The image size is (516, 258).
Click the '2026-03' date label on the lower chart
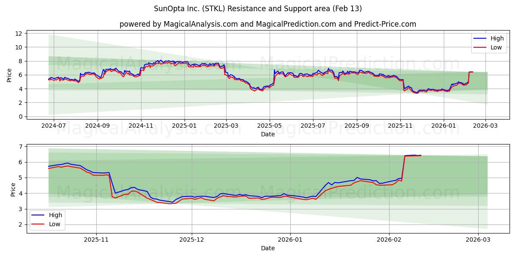(x=478, y=240)
